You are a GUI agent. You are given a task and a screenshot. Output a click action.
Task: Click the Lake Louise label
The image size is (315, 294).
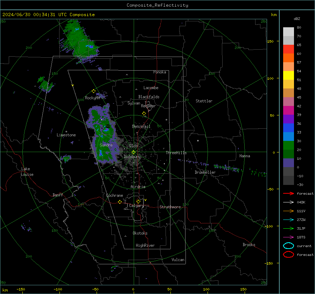(x=27, y=172)
